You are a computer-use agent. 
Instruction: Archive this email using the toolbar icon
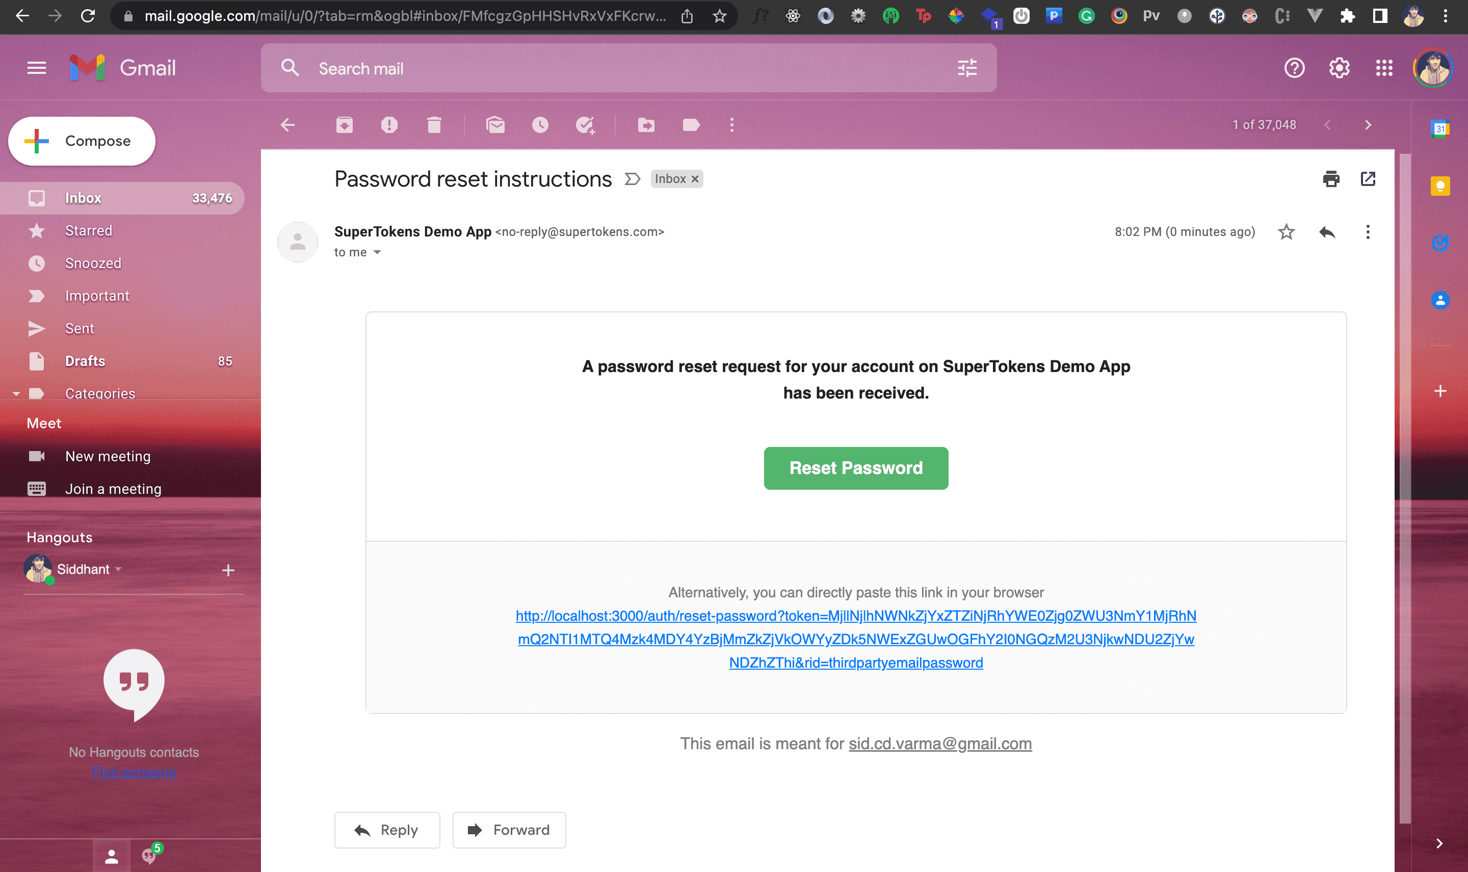(x=345, y=124)
